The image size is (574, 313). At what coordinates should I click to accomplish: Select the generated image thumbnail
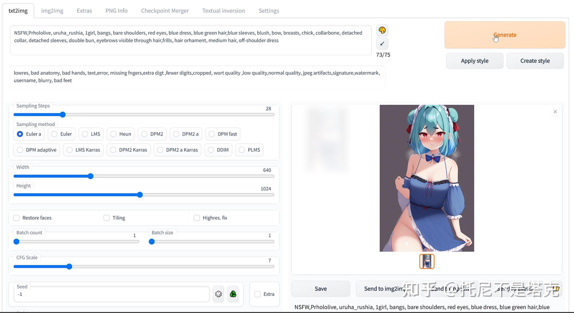pyautogui.click(x=427, y=261)
